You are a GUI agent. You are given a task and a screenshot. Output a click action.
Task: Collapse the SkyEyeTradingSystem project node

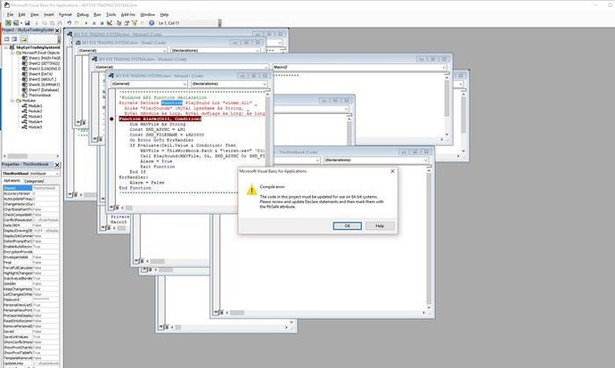6,47
